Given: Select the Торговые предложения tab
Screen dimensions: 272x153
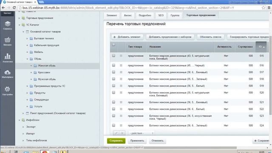Looking at the screenshot, I should click(201, 15).
